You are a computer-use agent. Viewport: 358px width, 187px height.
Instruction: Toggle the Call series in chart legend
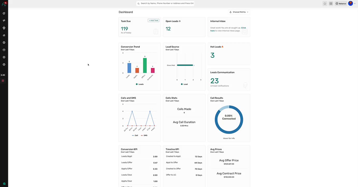coord(135,135)
